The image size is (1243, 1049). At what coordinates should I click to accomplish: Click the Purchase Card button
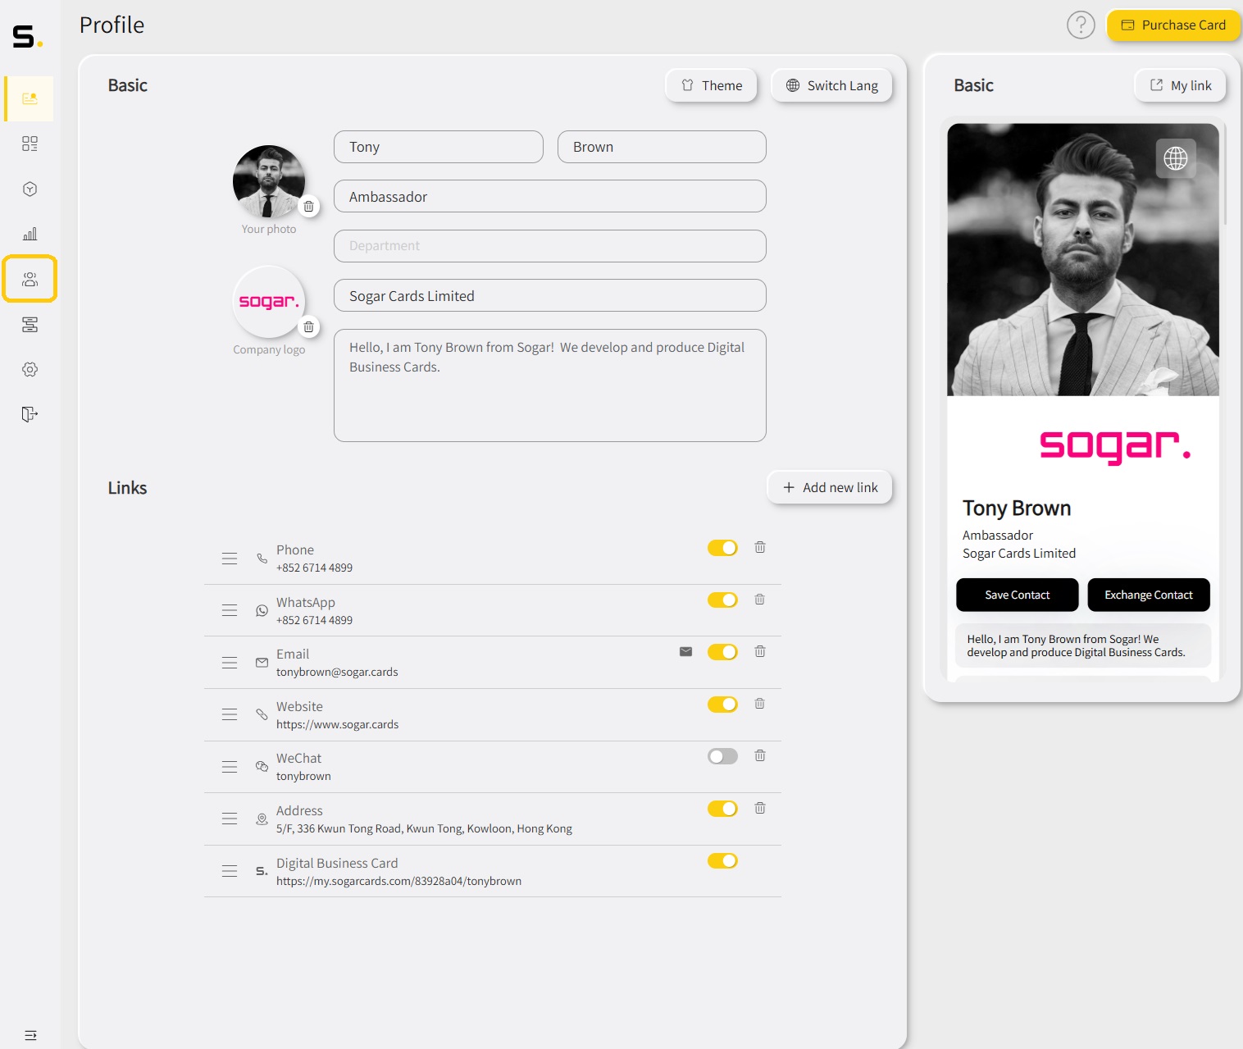1172,25
